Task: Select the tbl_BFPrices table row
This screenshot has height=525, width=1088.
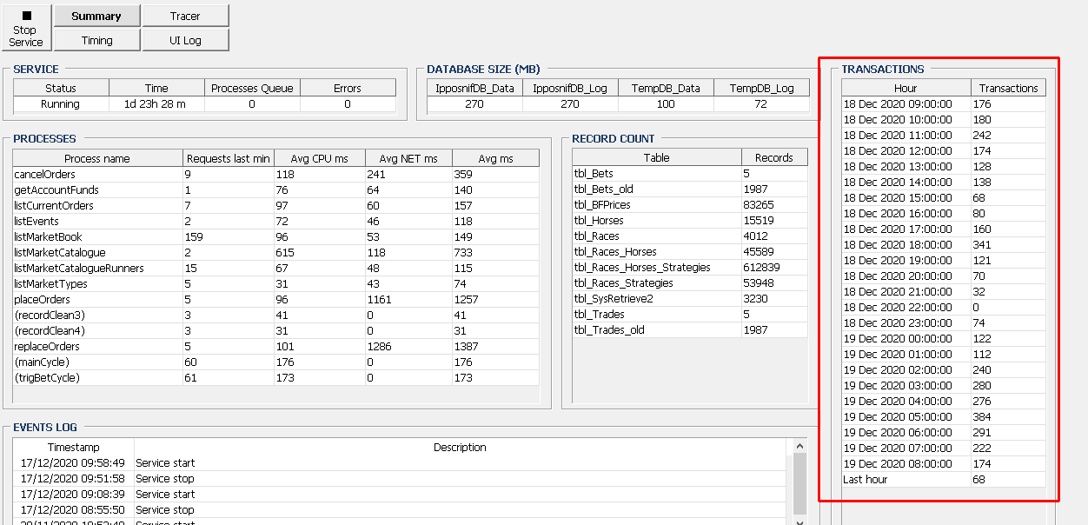Action: click(x=690, y=205)
